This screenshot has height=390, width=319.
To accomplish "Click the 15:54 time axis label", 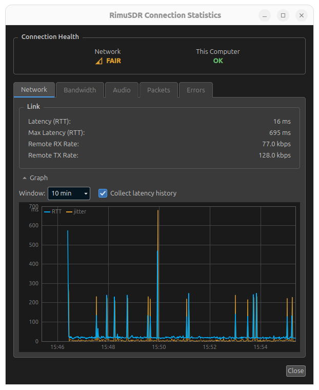I will click(x=261, y=347).
